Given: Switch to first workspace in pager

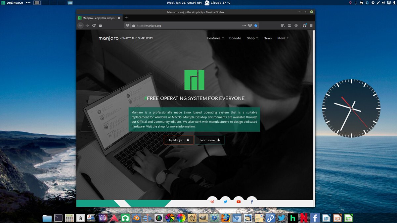Looking at the screenshot, I should point(37,3).
